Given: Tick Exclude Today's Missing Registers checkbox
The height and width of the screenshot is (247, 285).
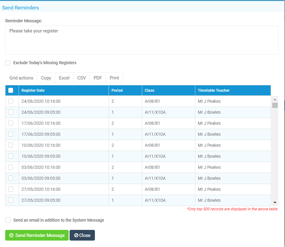Looking at the screenshot, I should [x=8, y=63].
